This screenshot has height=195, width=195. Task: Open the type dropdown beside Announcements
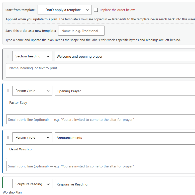(32, 137)
